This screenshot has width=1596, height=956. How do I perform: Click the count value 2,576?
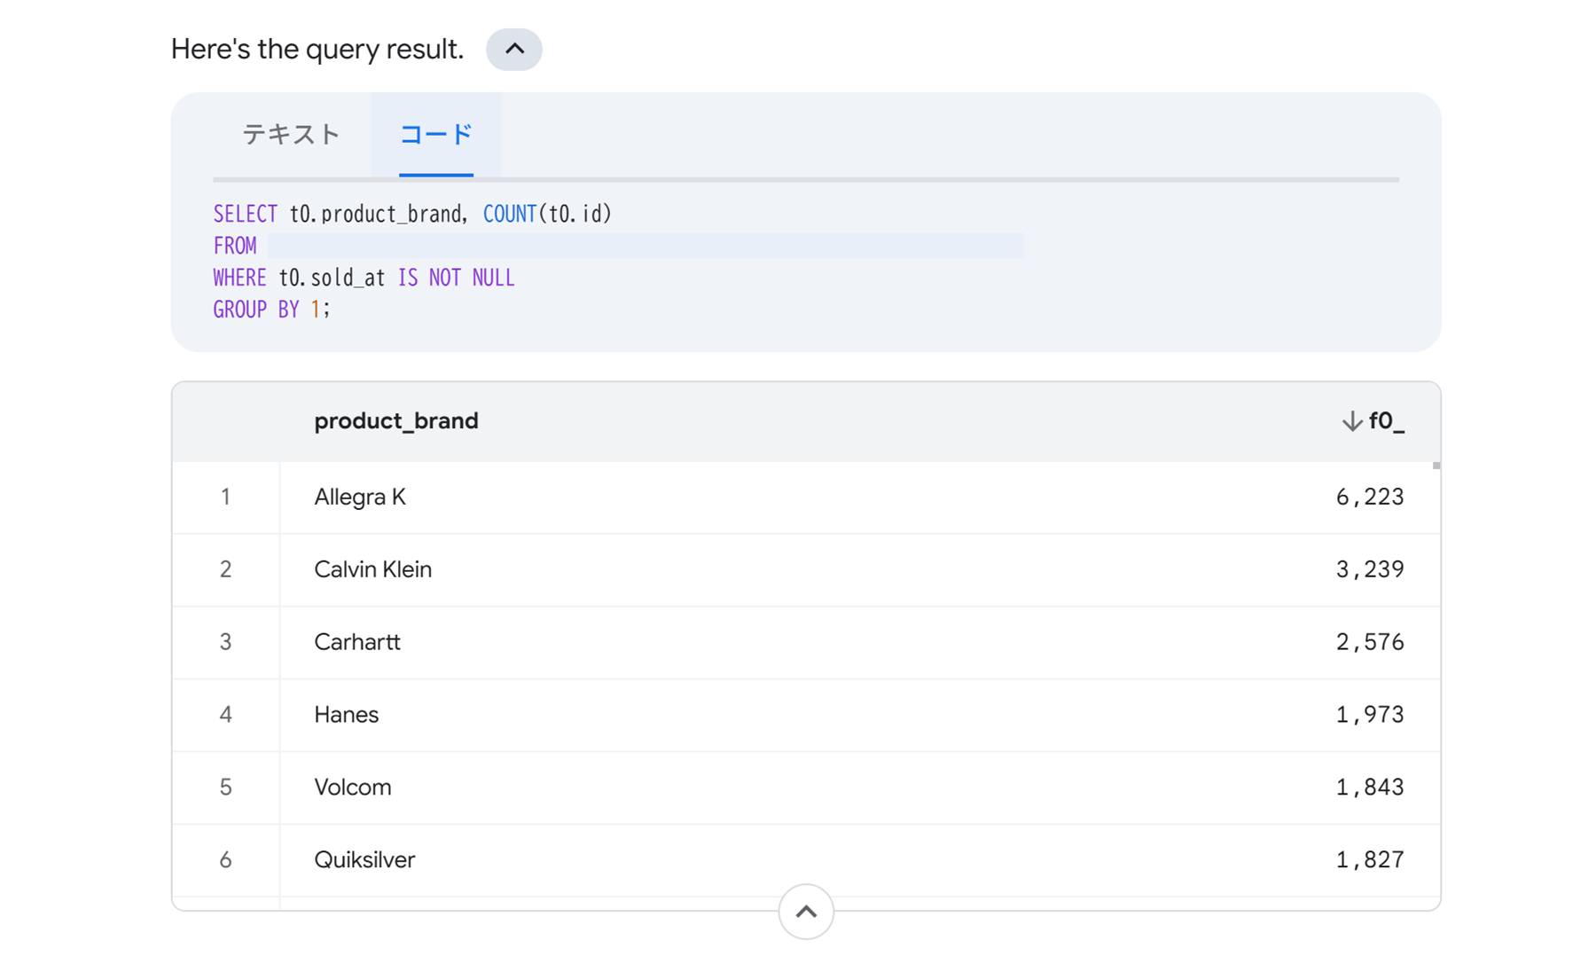pos(1370,642)
